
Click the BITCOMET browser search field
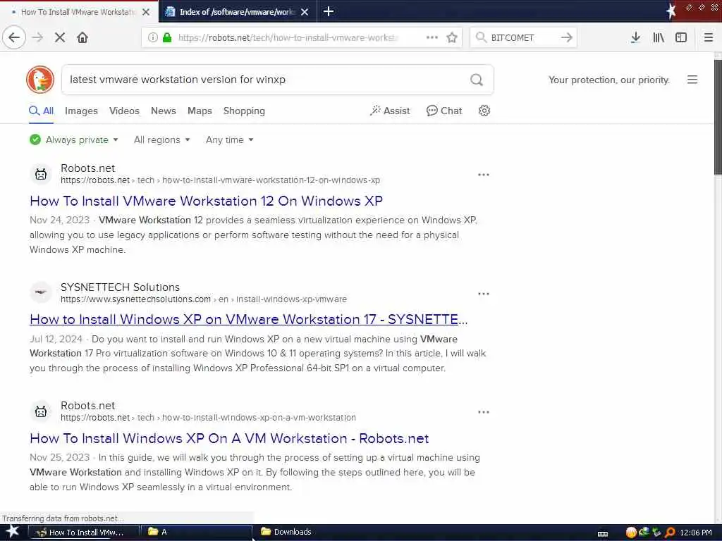point(523,38)
